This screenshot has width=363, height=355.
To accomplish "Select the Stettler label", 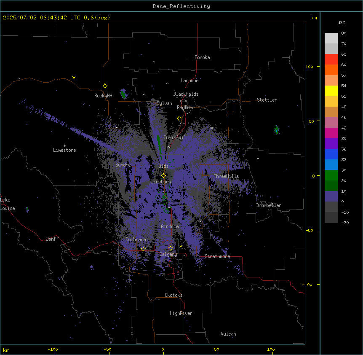I will click(x=267, y=100).
